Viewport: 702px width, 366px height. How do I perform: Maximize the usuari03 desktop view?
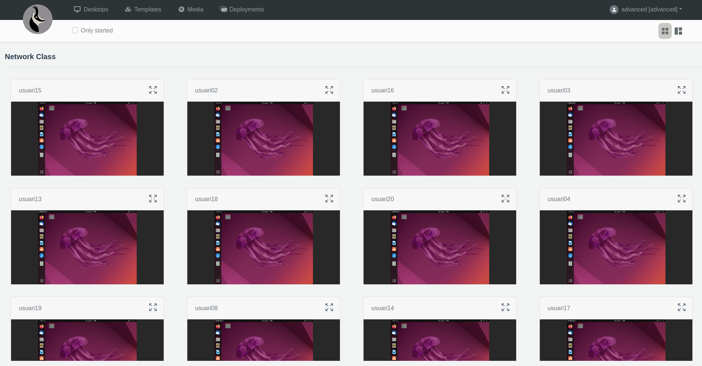point(682,90)
